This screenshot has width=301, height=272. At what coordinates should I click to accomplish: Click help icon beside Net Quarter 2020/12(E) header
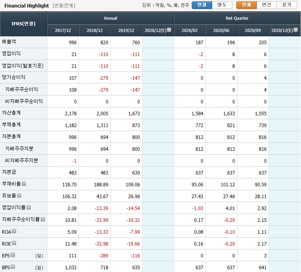295,30
